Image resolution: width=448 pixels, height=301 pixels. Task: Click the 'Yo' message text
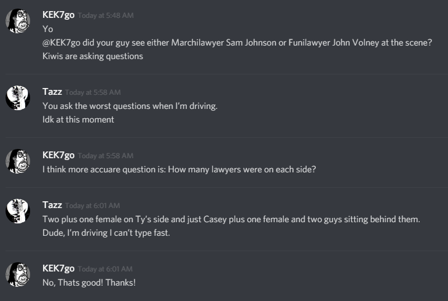(48, 29)
